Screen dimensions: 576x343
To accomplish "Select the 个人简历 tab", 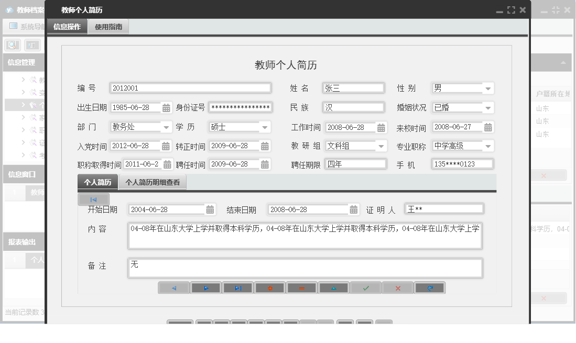I will click(97, 182).
